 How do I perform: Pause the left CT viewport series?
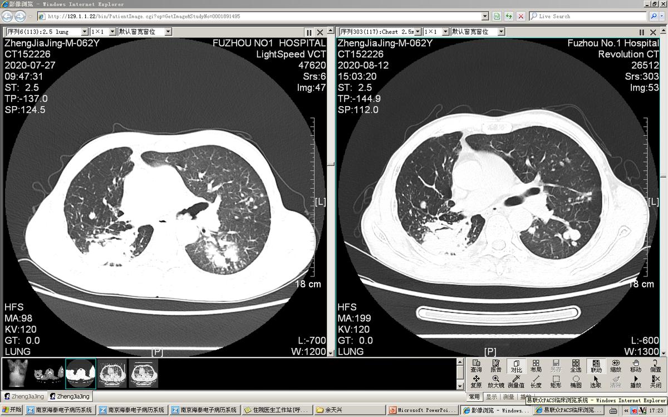[x=309, y=33]
